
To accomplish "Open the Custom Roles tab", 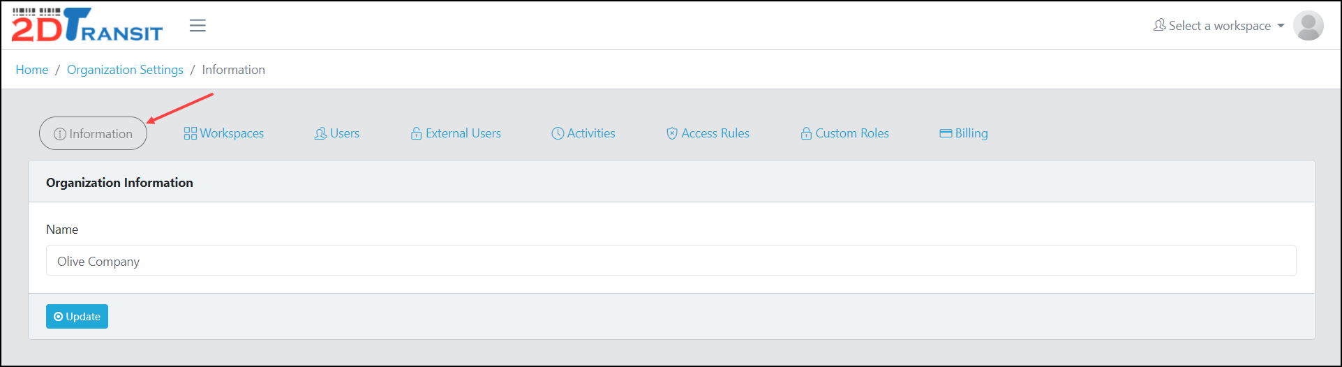I will [844, 133].
